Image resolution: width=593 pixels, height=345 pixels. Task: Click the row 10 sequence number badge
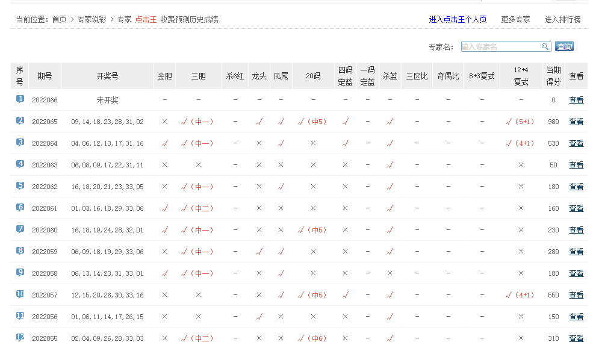coord(20,294)
